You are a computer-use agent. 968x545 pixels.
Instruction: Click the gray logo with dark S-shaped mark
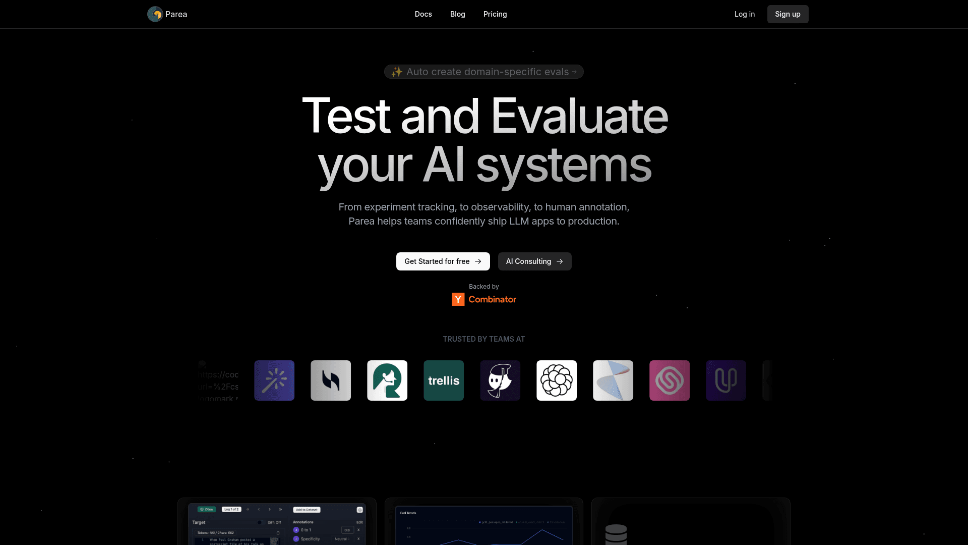331,380
